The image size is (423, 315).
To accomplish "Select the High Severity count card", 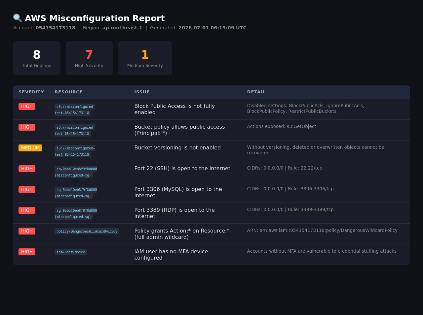I will click(89, 58).
